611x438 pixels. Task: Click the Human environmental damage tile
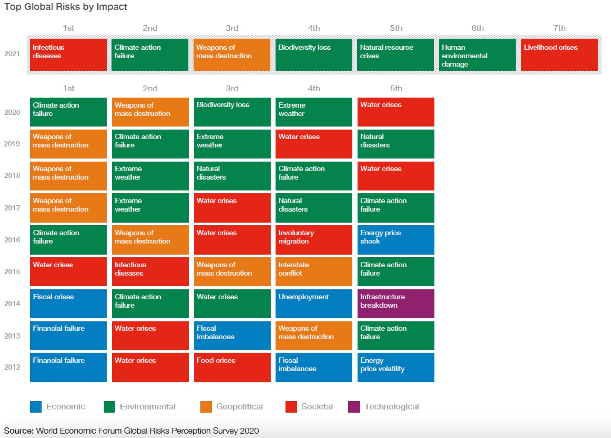477,55
